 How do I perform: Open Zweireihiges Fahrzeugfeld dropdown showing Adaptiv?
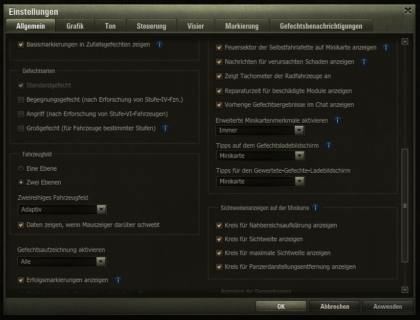pyautogui.click(x=62, y=209)
